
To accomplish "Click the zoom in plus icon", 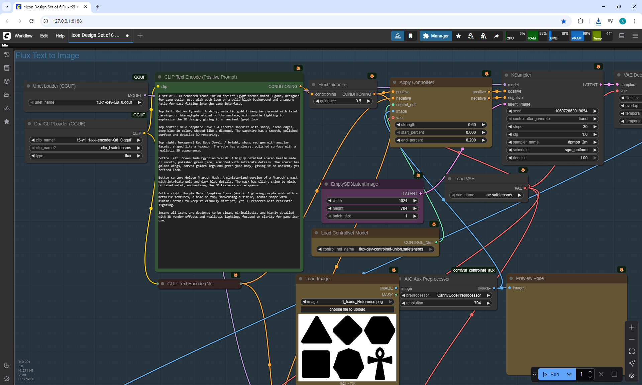I will point(632,327).
